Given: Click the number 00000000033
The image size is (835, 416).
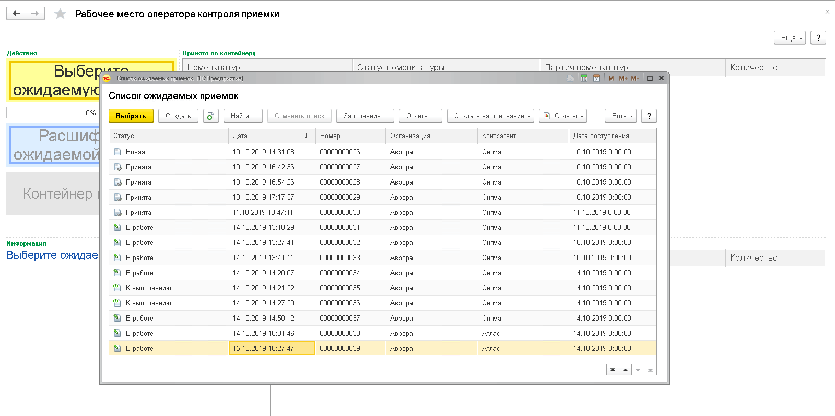Looking at the screenshot, I should [340, 258].
